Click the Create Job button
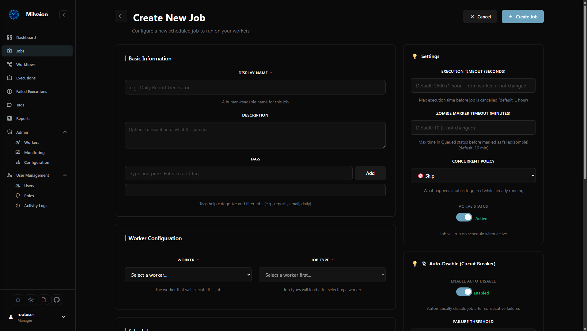587x331 pixels. 523,17
